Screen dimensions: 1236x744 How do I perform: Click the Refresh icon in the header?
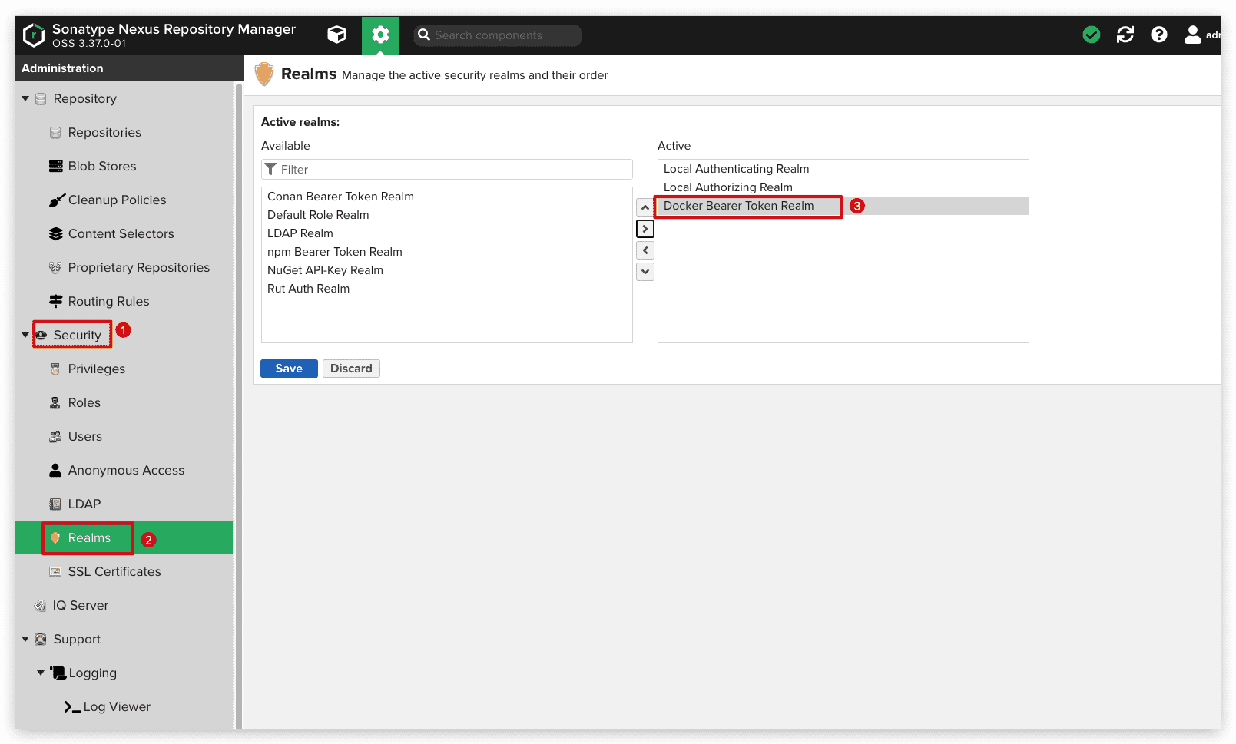[1125, 35]
